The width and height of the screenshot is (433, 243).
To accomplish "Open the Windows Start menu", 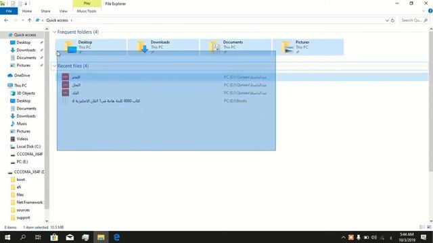I will tap(7, 237).
